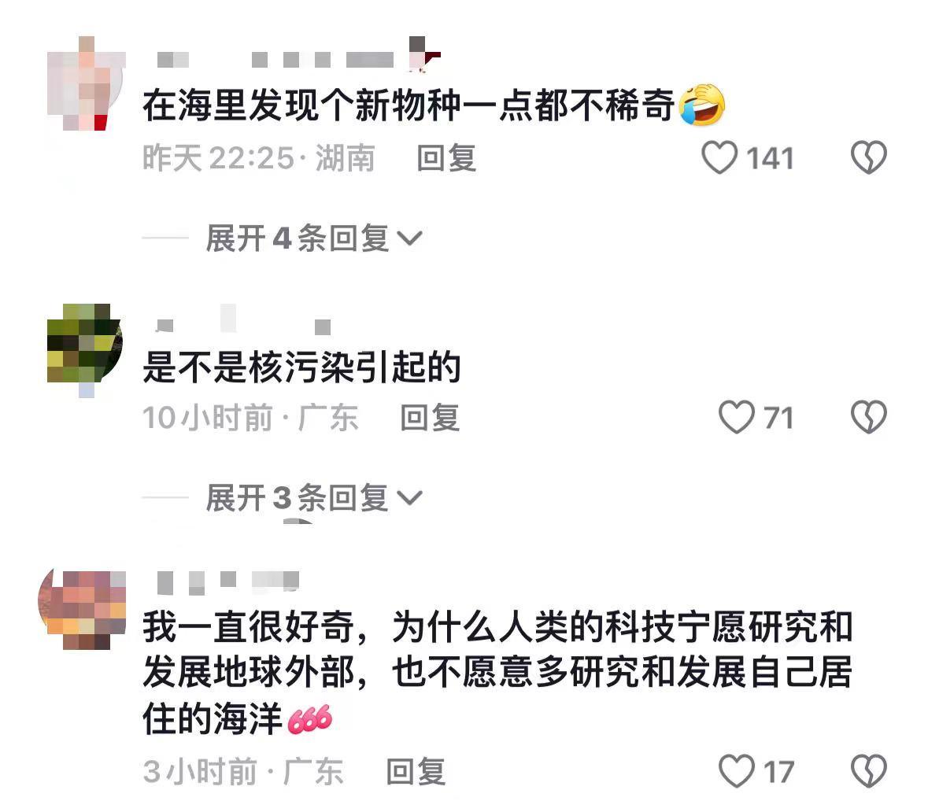
Task: Open third commenter's avatar
Action: coord(83,611)
